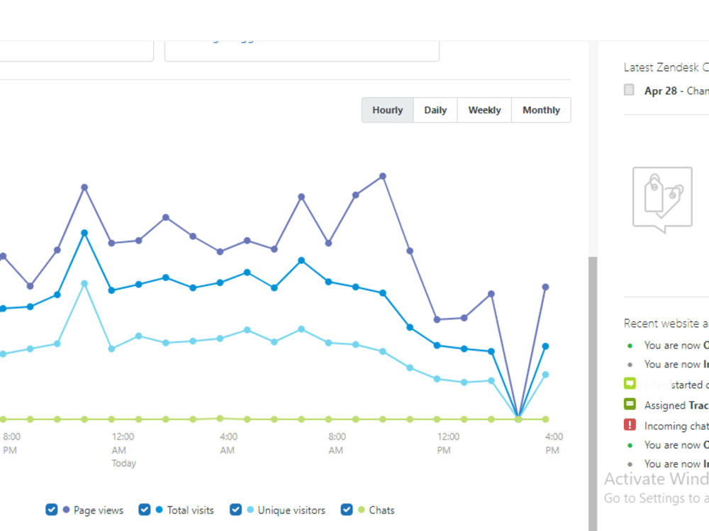Switch chart to Monthly view
Screen dimensions: 709x531
pyautogui.click(x=541, y=110)
